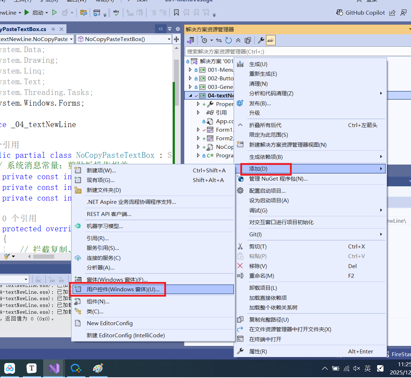This screenshot has width=411, height=378.
Task: Choose Copy Full Path (复制完整路径)
Action: tap(310, 319)
